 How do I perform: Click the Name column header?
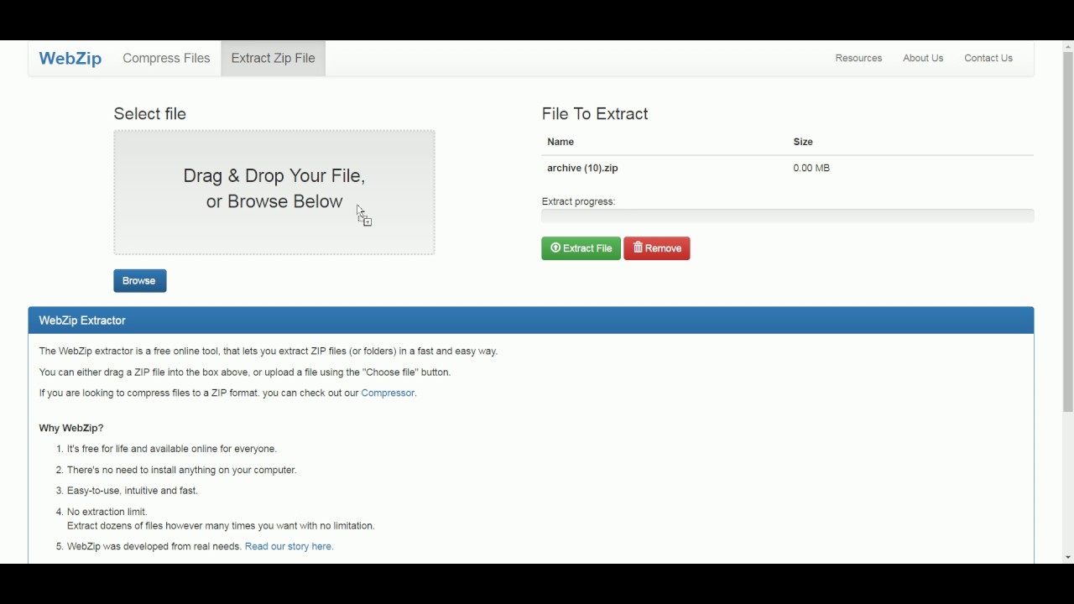click(x=560, y=142)
